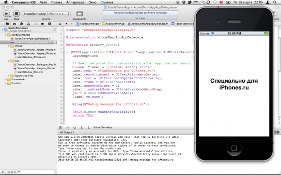The width and height of the screenshot is (281, 175).
Task: Open the Правка menu
Action: tap(57, 2)
